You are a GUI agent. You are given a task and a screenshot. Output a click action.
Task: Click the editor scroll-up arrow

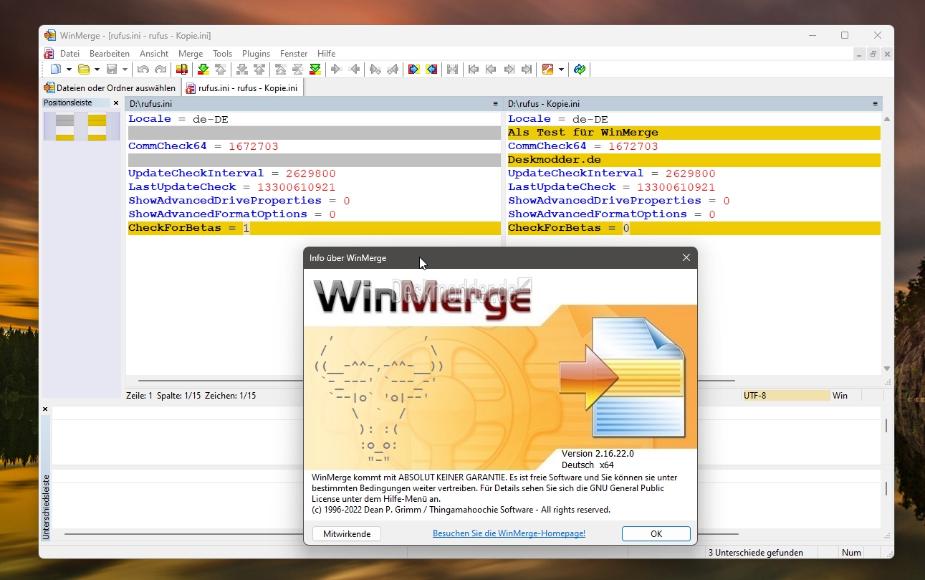pyautogui.click(x=887, y=119)
